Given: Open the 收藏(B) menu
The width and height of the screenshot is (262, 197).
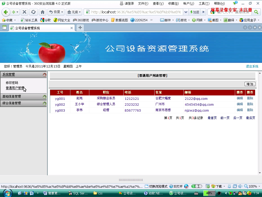Looking at the screenshot, I should (x=173, y=4).
